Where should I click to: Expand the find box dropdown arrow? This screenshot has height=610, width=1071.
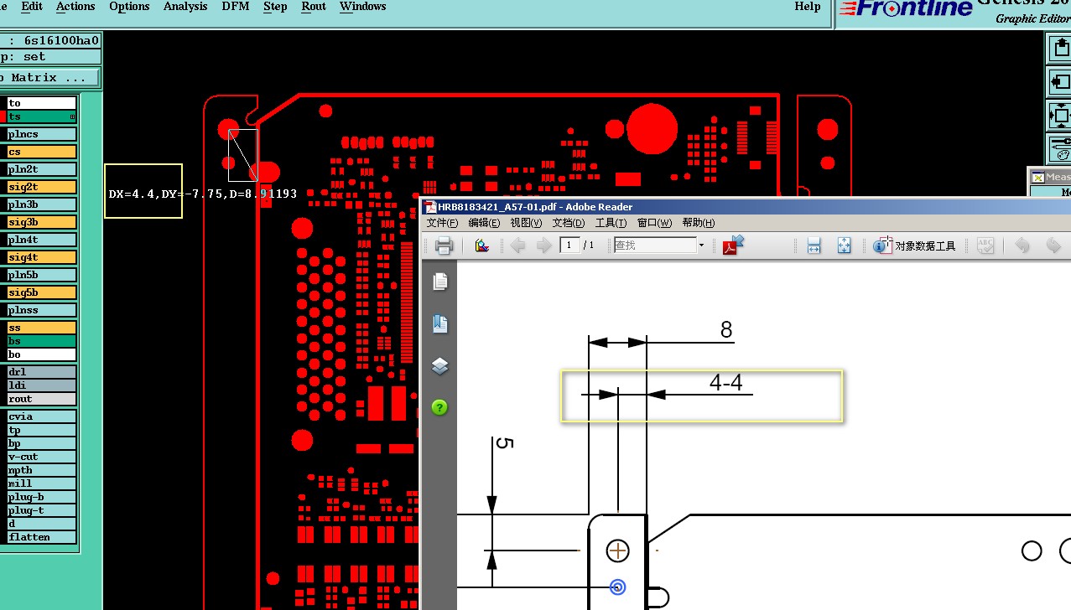(x=702, y=246)
